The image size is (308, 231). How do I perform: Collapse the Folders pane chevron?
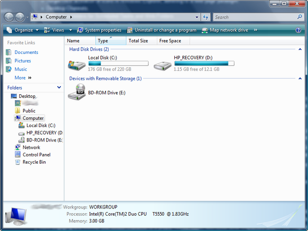point(59,88)
